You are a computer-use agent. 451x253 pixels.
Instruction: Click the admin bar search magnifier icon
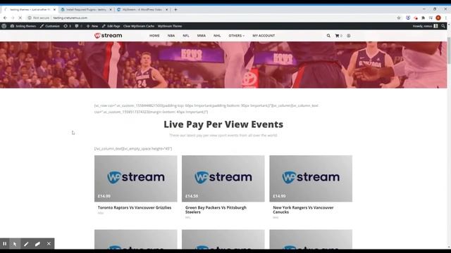[x=443, y=26]
